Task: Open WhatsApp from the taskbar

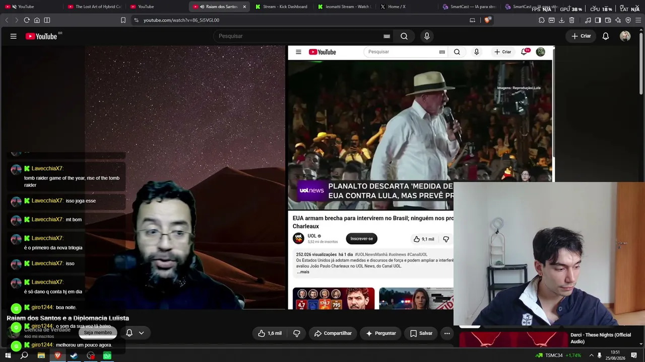Action: pyautogui.click(x=107, y=355)
